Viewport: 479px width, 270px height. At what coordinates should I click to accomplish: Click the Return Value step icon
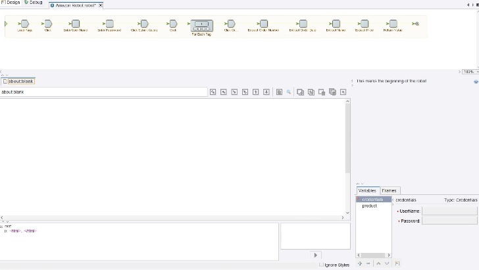tap(393, 24)
